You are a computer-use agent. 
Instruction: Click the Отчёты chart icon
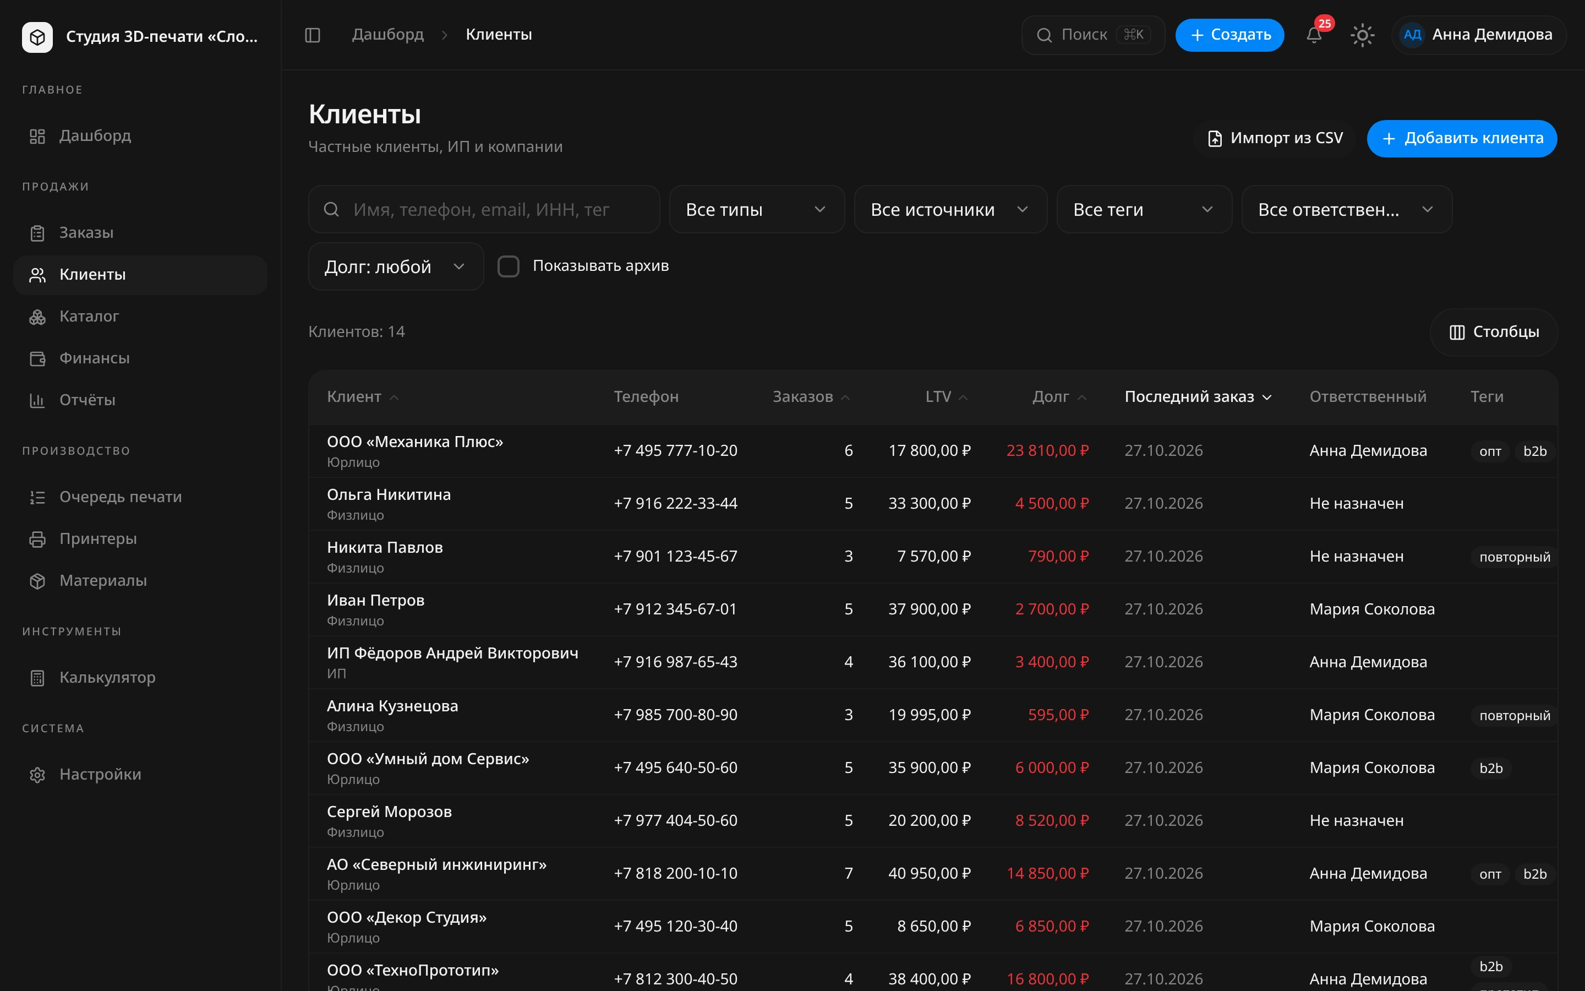coord(37,400)
